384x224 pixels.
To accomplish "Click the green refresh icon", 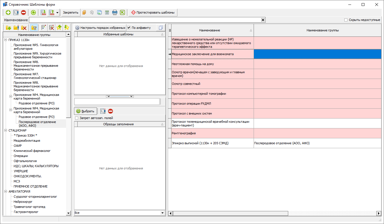I will [x=33, y=12].
